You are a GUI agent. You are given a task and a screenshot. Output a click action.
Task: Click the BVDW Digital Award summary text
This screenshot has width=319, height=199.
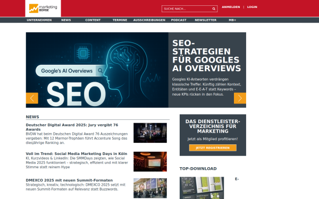click(77, 139)
